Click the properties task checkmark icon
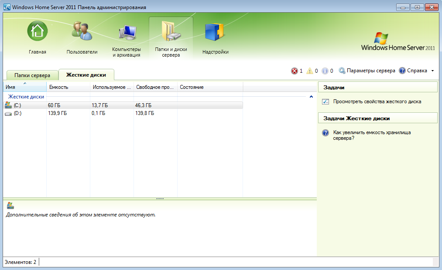The width and height of the screenshot is (442, 270). [x=326, y=101]
